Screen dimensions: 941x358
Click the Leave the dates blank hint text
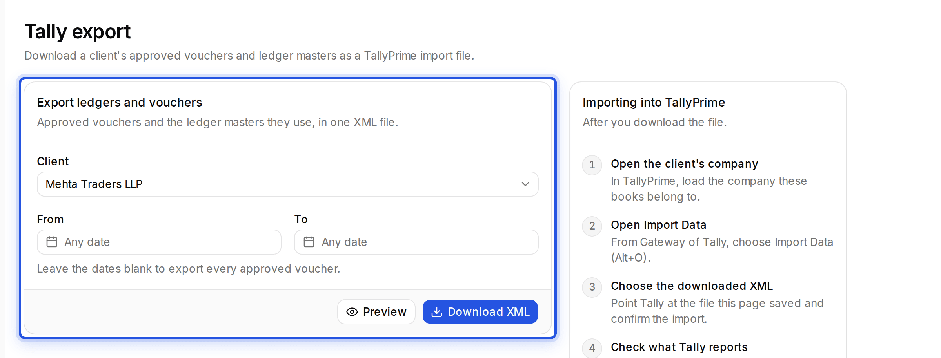point(189,269)
